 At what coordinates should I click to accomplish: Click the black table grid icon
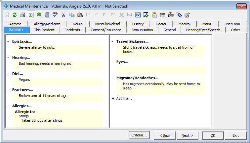162,15
